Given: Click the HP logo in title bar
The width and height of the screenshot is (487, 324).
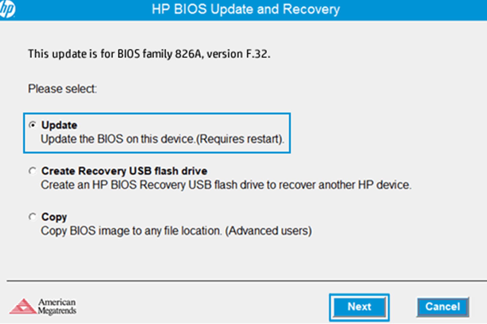Looking at the screenshot, I should point(7,9).
